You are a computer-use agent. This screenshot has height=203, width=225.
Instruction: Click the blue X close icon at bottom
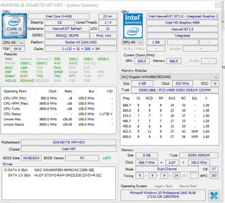(x=214, y=196)
